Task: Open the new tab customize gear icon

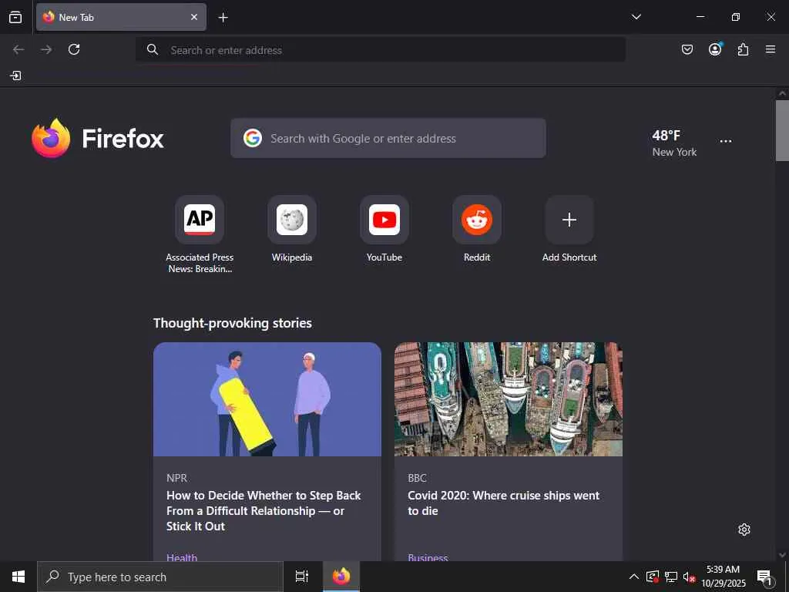Action: click(744, 530)
